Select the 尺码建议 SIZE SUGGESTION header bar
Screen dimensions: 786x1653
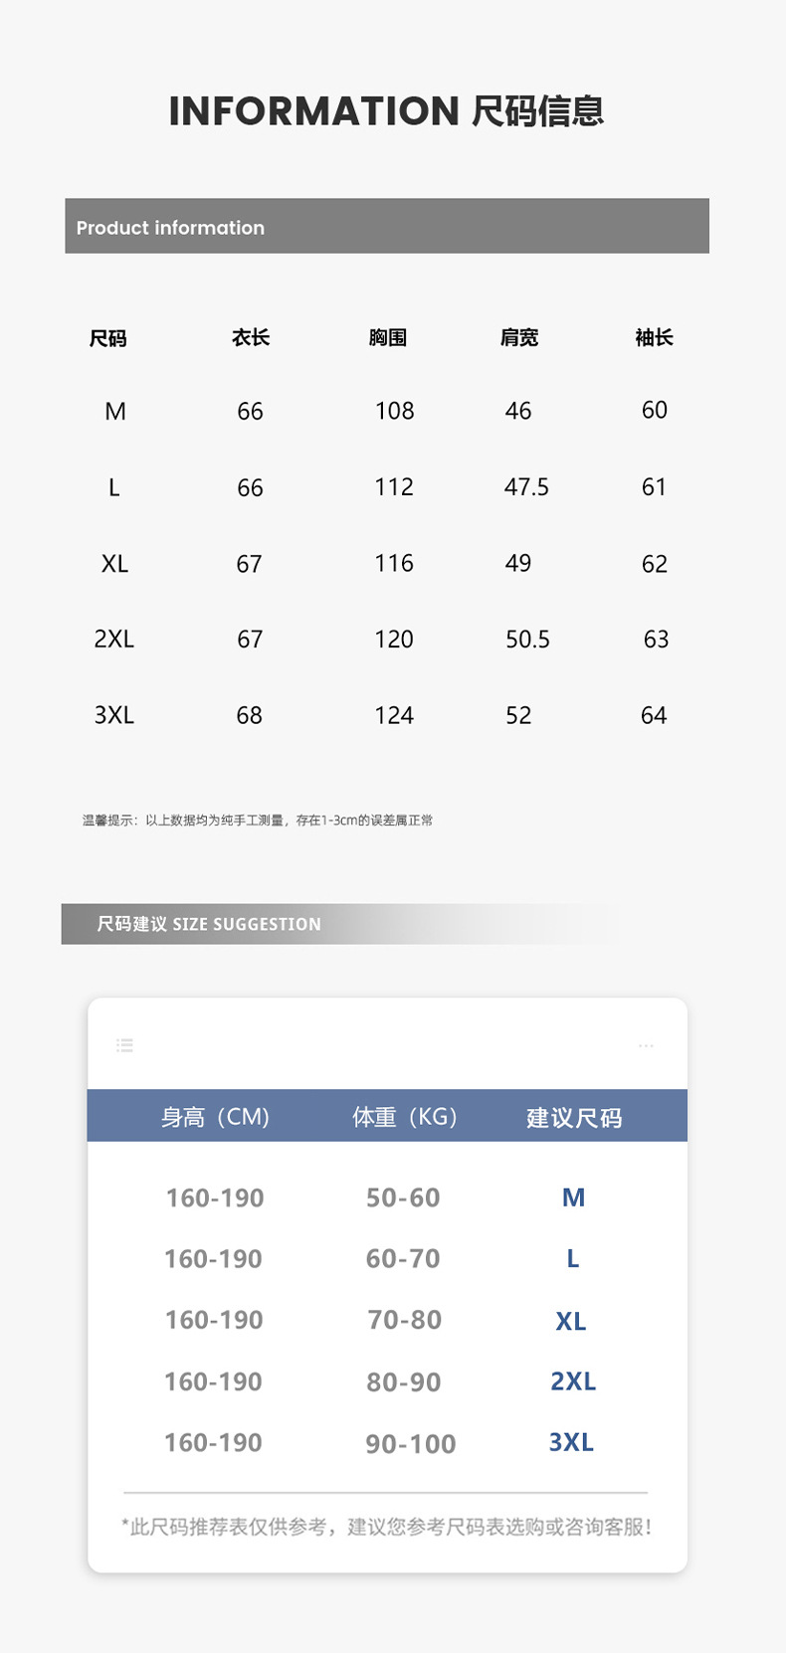tap(209, 924)
